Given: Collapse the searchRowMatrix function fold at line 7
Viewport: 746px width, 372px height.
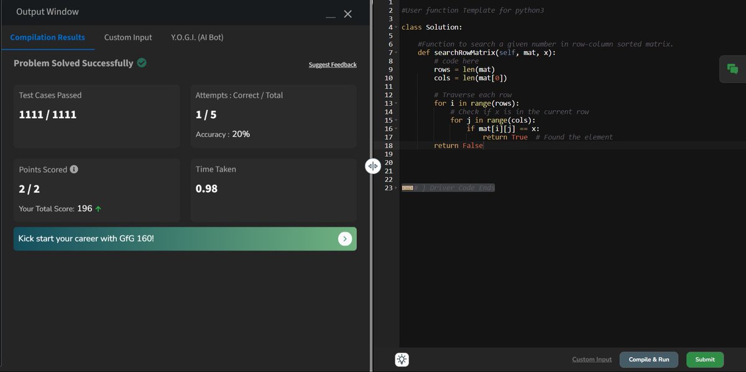Looking at the screenshot, I should 395,53.
